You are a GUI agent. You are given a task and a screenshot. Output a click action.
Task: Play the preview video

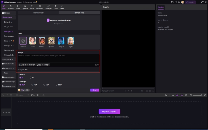[128, 91]
